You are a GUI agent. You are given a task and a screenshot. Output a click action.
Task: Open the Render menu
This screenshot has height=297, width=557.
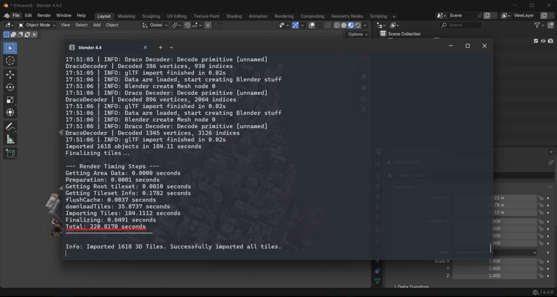point(44,16)
